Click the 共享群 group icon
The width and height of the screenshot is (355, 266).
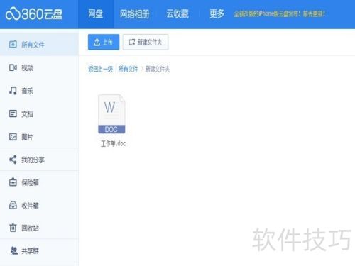pos(14,250)
